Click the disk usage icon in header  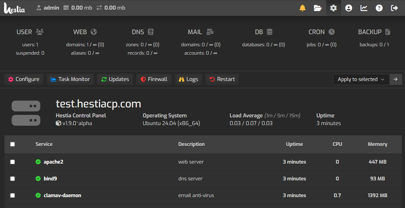[x=66, y=8]
